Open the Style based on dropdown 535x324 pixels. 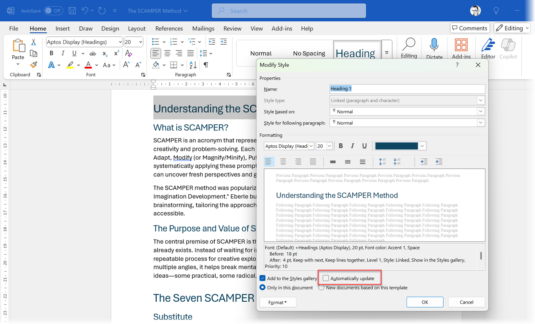click(481, 111)
